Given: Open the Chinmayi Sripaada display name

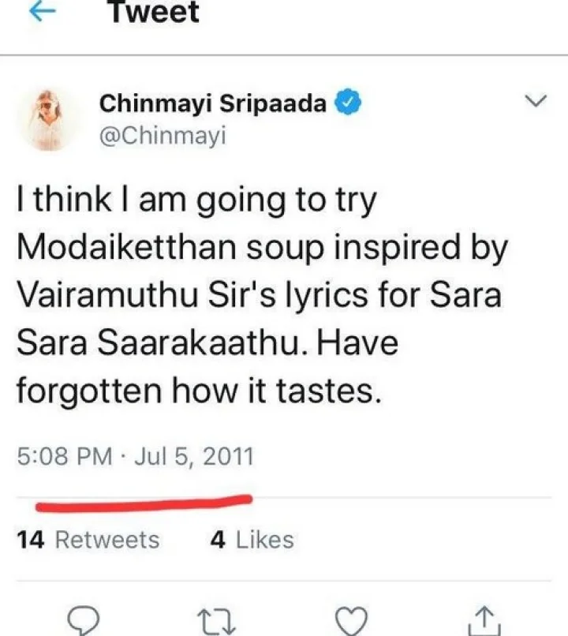Looking at the screenshot, I should click(213, 103).
